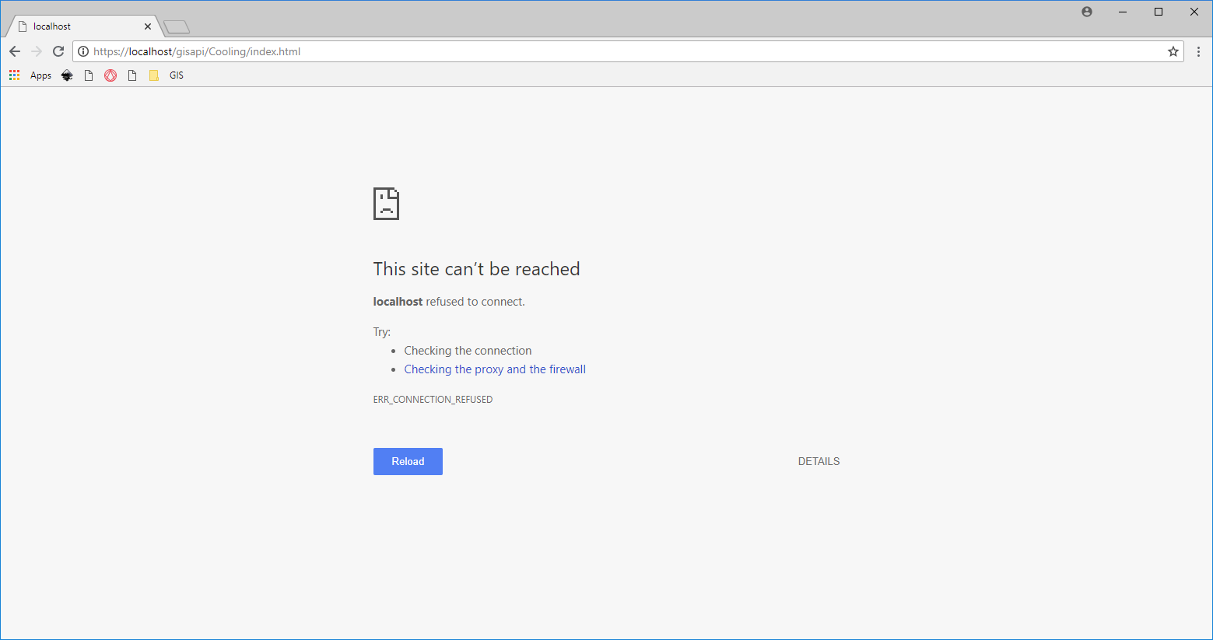1213x640 pixels.
Task: Open the Inkscape bookmark icon
Action: tap(67, 75)
